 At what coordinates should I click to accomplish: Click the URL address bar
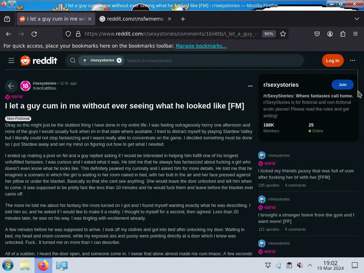click(171, 34)
